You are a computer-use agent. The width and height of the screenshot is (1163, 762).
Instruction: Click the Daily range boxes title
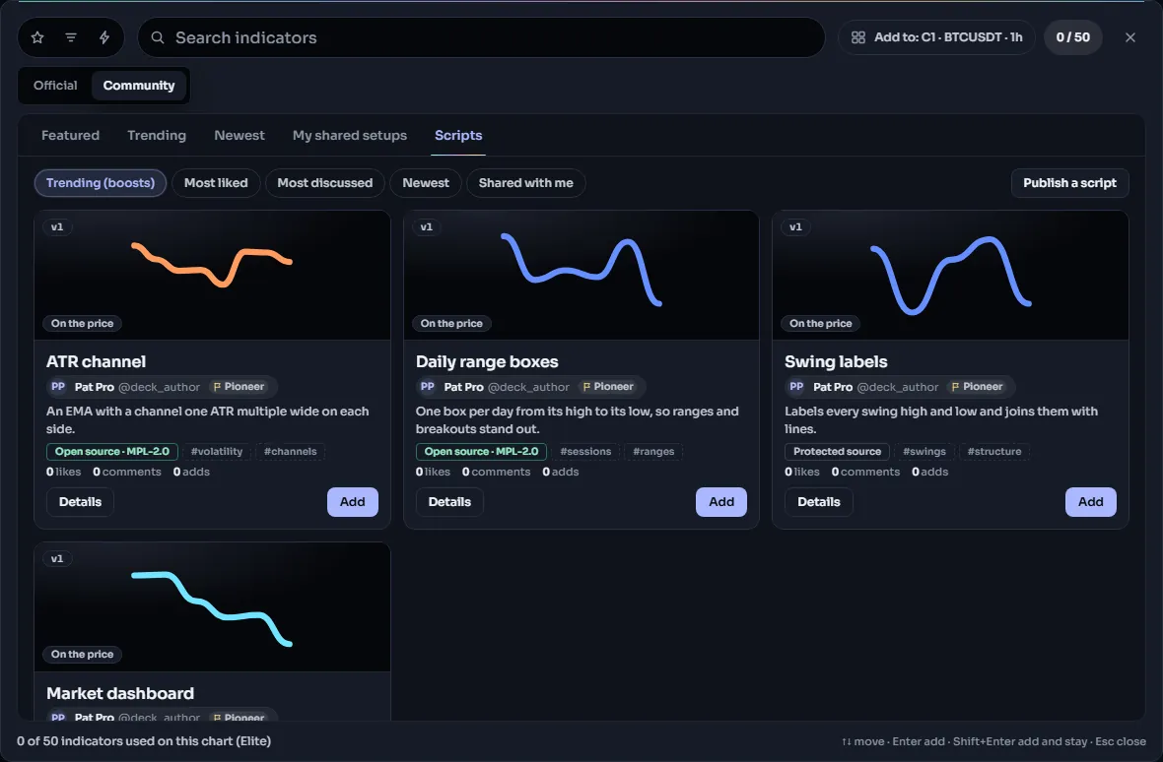(x=487, y=362)
